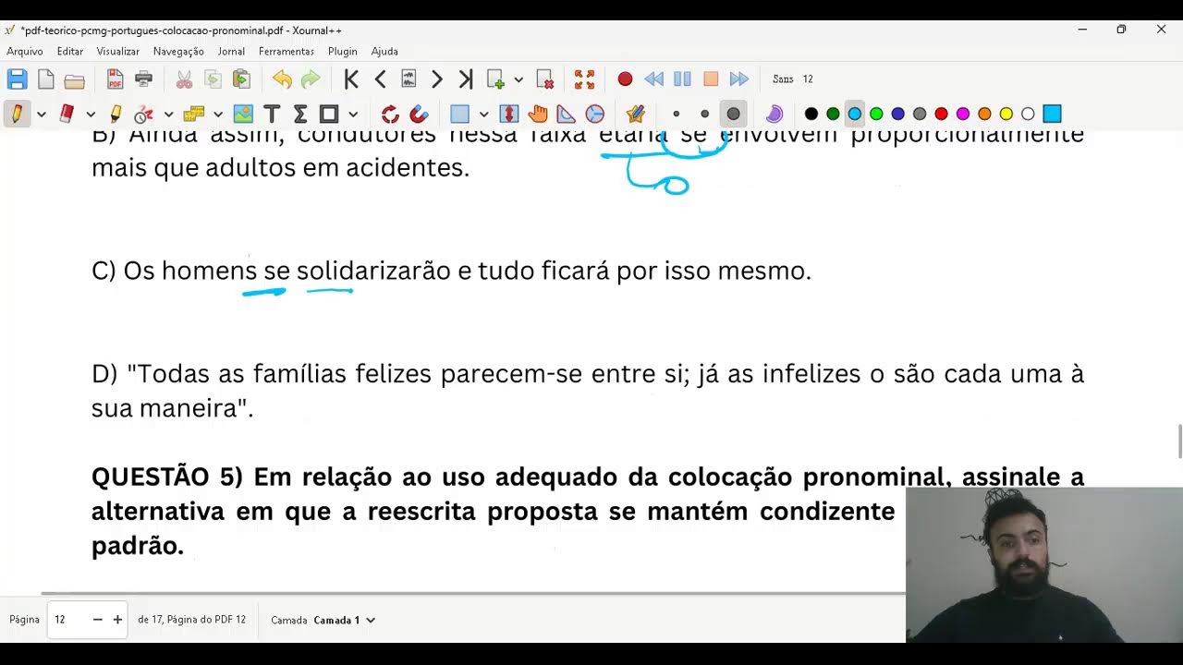Select the Highlighter tool
The width and height of the screenshot is (1183, 665).
pos(115,114)
